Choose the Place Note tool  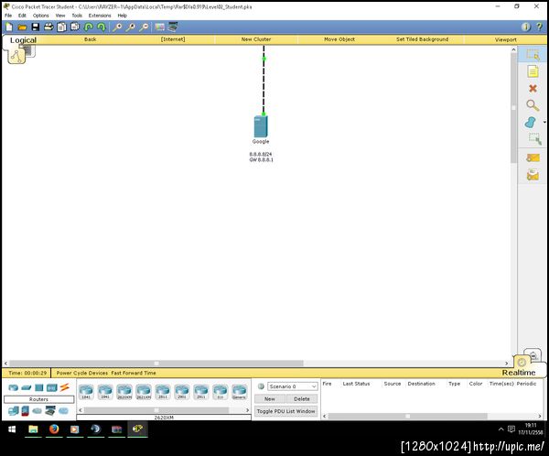533,71
